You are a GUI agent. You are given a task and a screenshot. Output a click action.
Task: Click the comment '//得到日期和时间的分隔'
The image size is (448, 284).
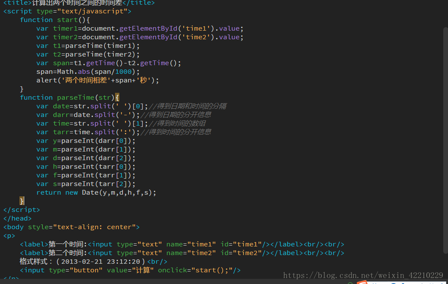click(188, 106)
